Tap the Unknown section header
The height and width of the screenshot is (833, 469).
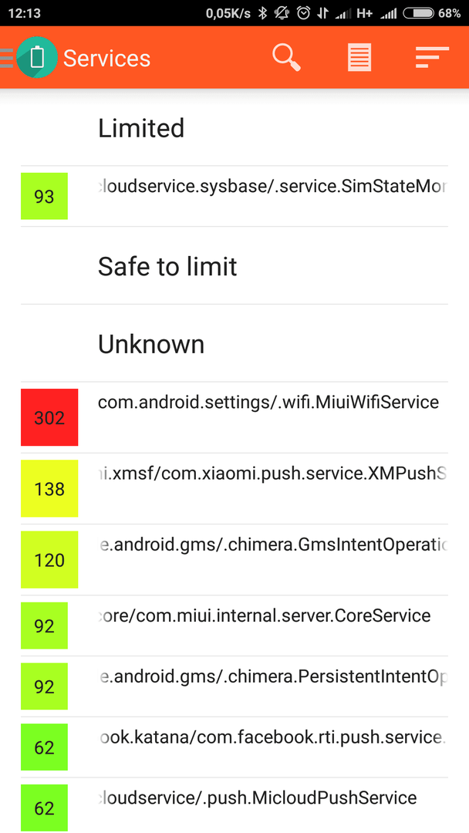pyautogui.click(x=151, y=344)
